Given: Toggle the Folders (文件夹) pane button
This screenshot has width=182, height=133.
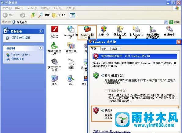Looking at the screenshot, I should [x=59, y=15].
